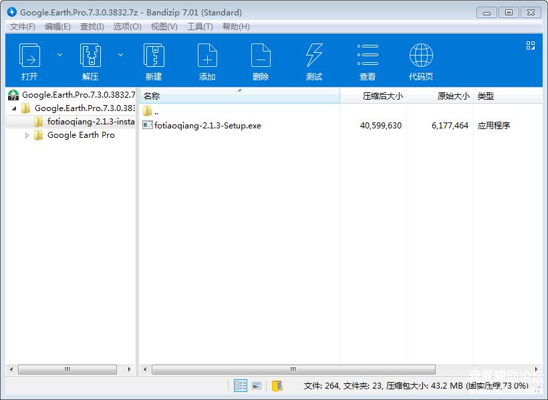
Task: Click the 删除 (Delete) toolbar icon
Action: [x=261, y=56]
